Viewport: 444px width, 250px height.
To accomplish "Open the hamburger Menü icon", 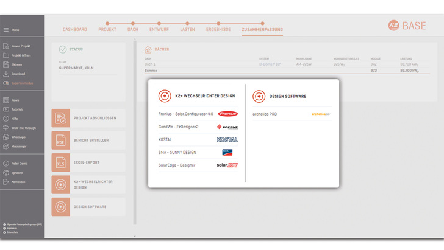I will [6, 29].
